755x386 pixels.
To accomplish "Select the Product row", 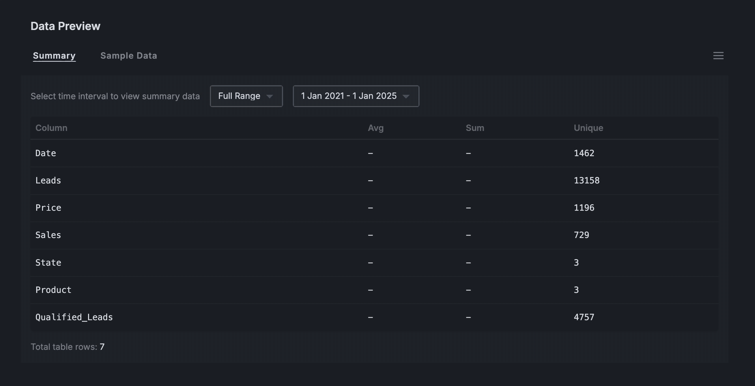I will point(374,290).
